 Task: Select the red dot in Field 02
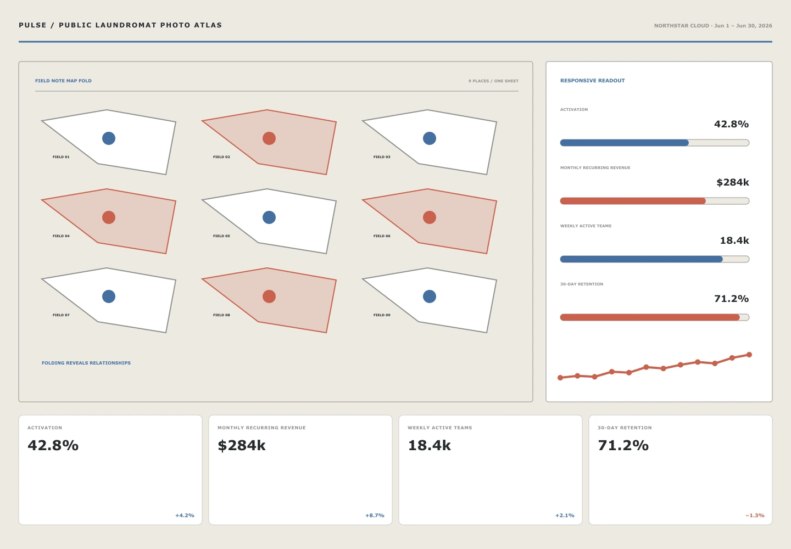tap(269, 138)
